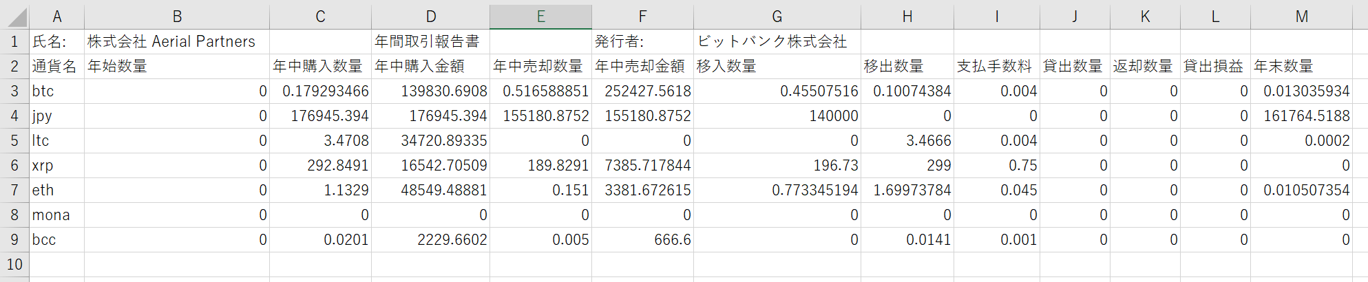Image resolution: width=1368 pixels, height=282 pixels.
Task: Select column B header
Action: (x=177, y=17)
